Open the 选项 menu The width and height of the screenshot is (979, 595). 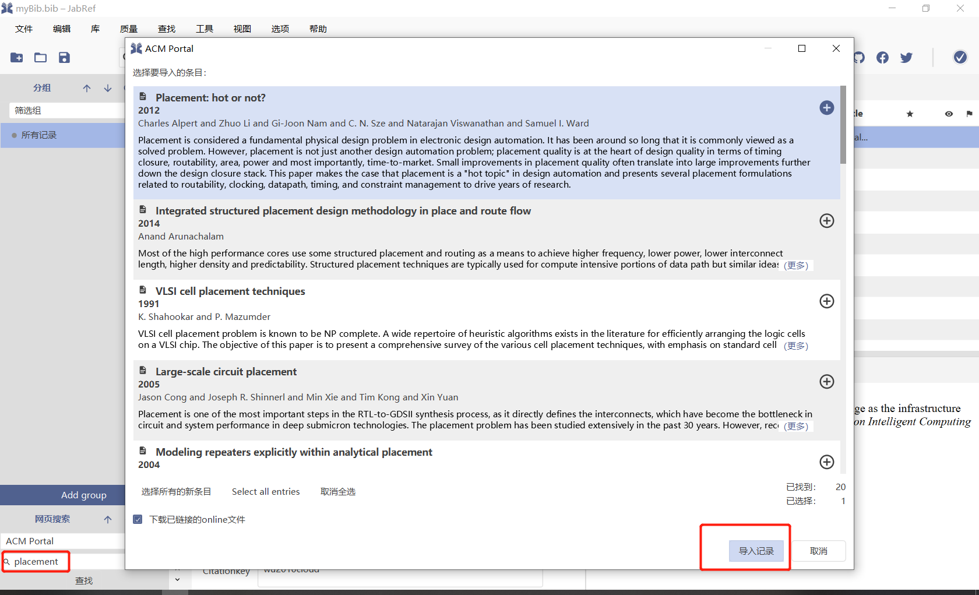click(280, 29)
